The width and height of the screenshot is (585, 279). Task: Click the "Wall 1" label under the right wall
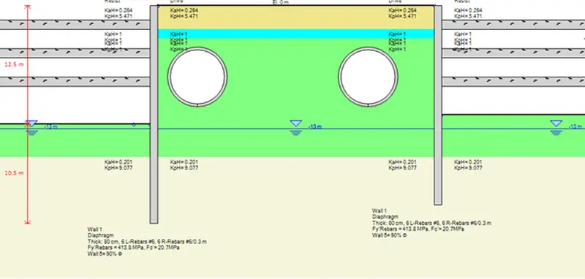(x=380, y=211)
